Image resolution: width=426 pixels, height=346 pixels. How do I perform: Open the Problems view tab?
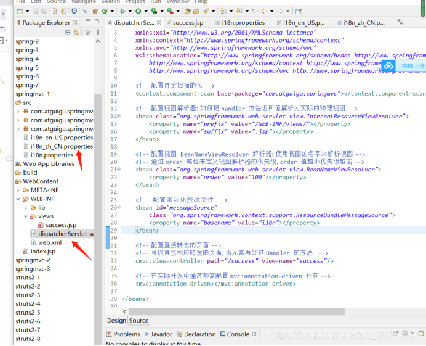click(123, 334)
